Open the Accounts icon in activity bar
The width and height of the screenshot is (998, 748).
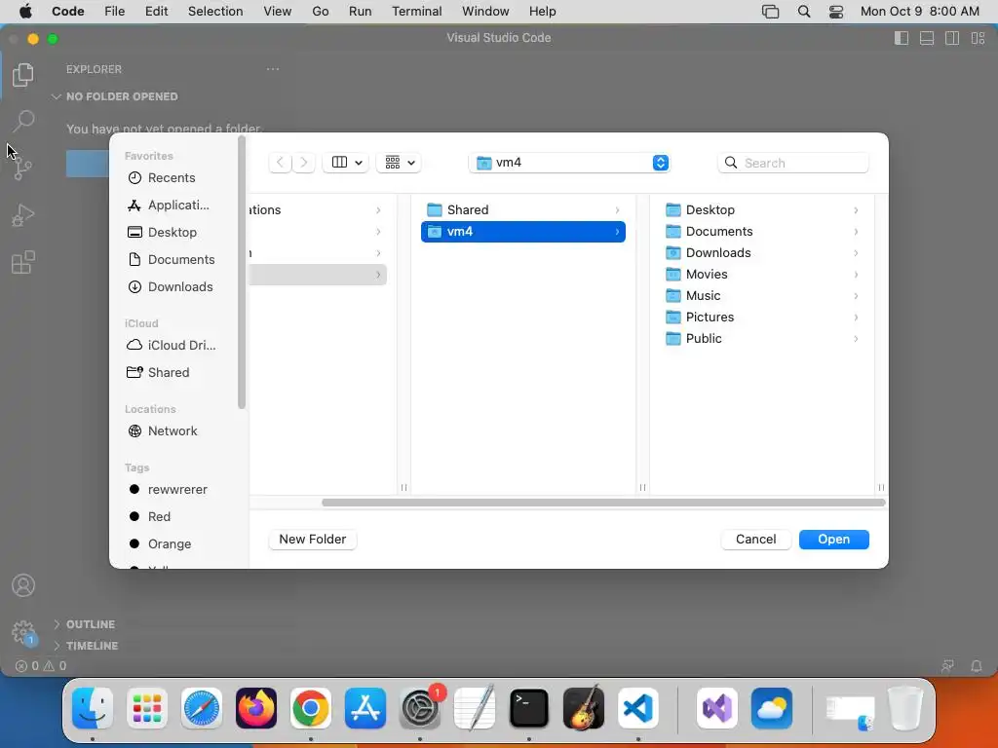tap(23, 585)
